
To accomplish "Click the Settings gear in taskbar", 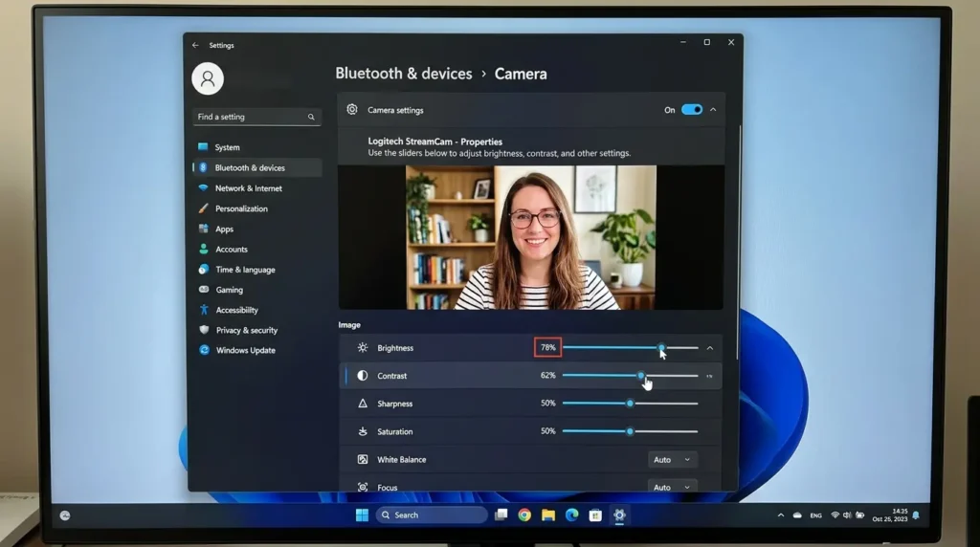I will 619,514.
